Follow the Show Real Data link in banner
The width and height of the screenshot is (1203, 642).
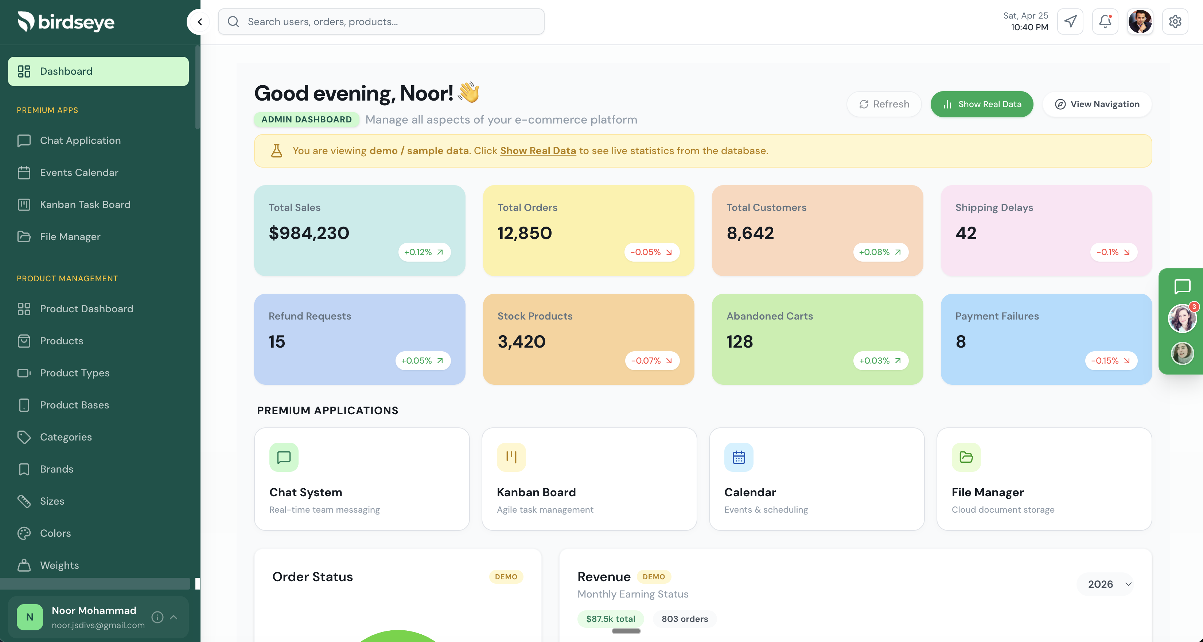pyautogui.click(x=538, y=151)
